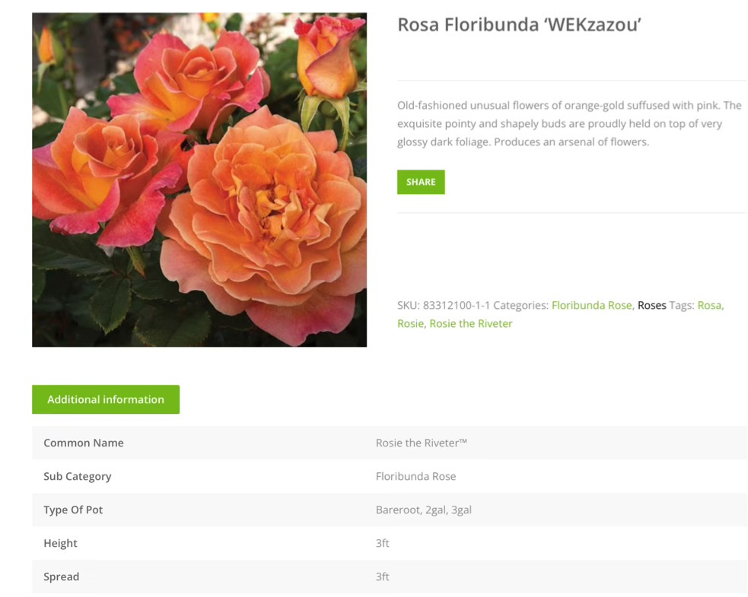Switch to the Additional information tab

pos(106,399)
